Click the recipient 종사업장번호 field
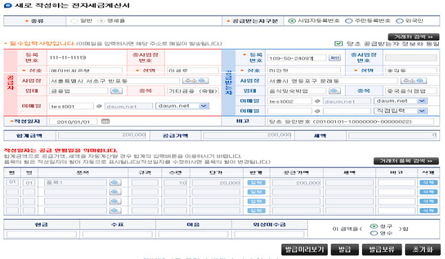Image resolution: width=445 pixels, height=259 pixels. click(411, 58)
